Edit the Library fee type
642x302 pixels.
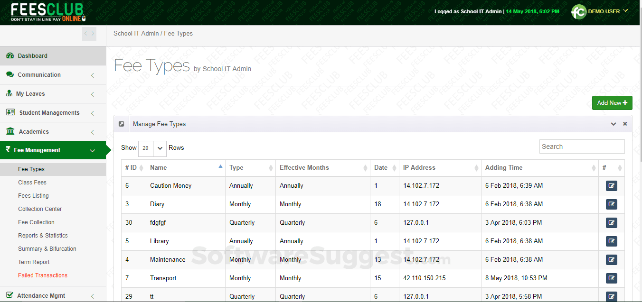[612, 241]
